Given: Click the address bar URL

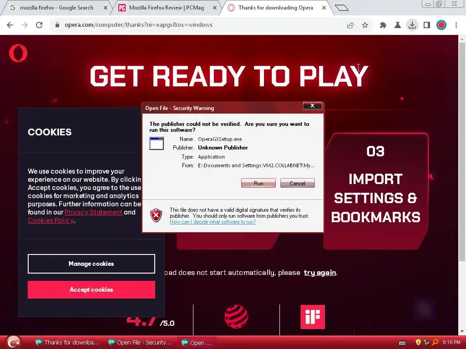Looking at the screenshot, I should pyautogui.click(x=138, y=25).
